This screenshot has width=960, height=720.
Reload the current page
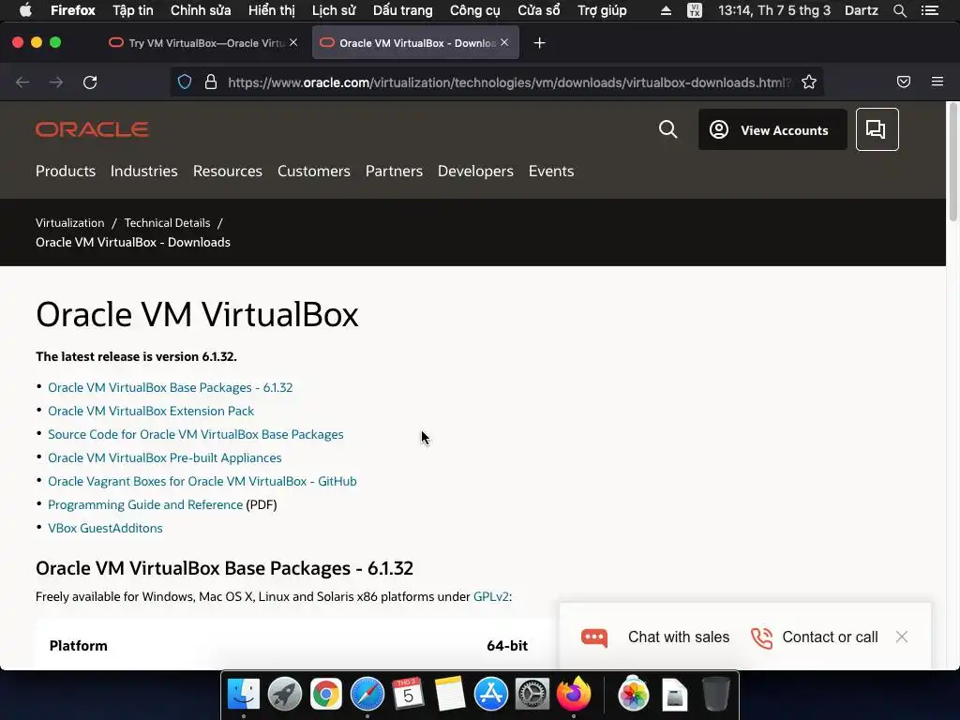pyautogui.click(x=90, y=82)
